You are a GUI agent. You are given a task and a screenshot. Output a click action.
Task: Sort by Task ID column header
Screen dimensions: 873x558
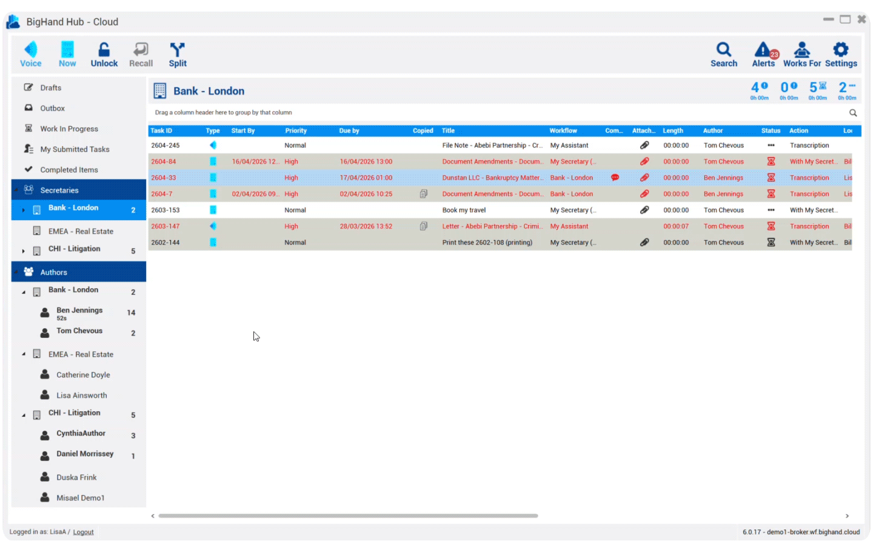(x=161, y=130)
